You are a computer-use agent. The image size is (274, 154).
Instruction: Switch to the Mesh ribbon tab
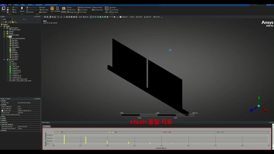pyautogui.click(x=16, y=5)
